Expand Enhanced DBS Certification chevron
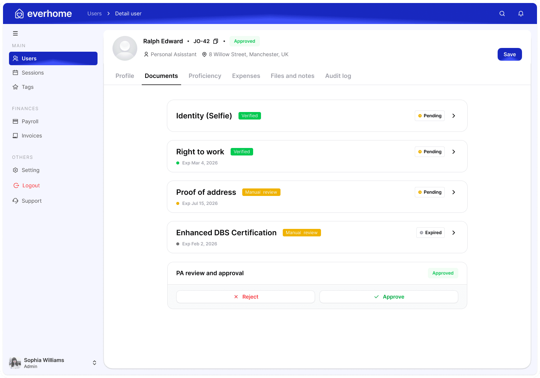This screenshot has width=540, height=378. click(x=454, y=233)
